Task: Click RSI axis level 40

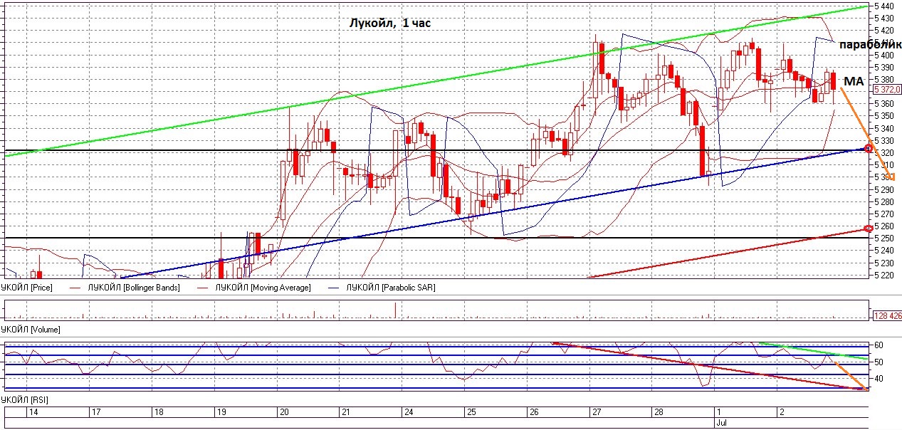Action: tap(879, 379)
